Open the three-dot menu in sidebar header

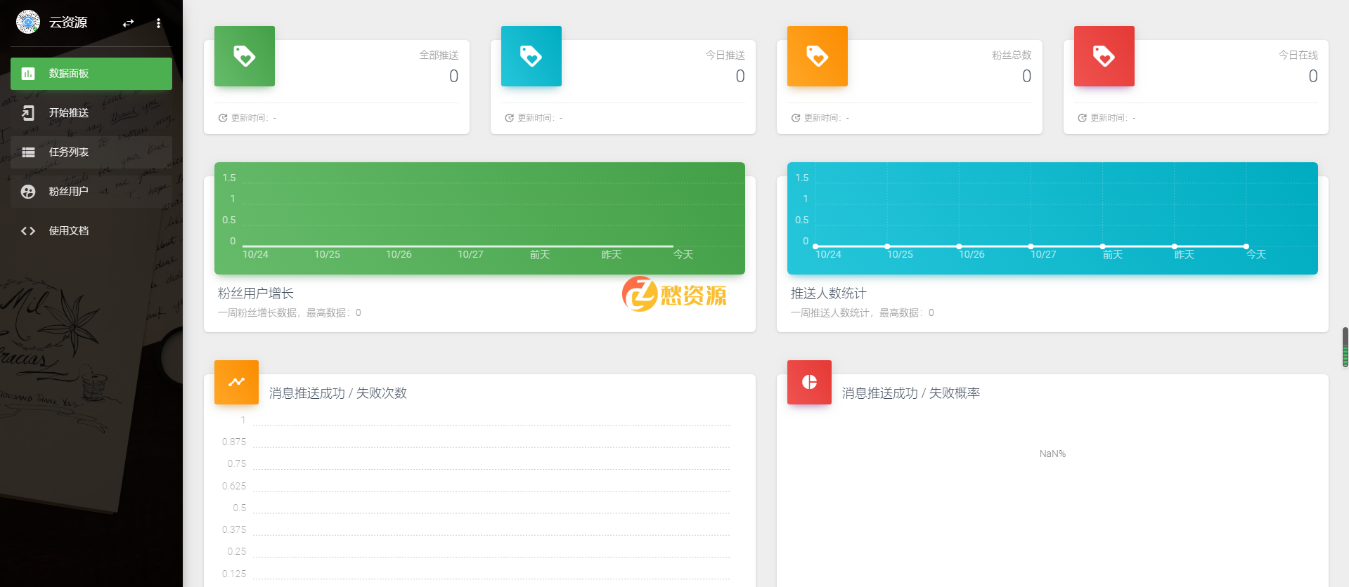pos(158,23)
